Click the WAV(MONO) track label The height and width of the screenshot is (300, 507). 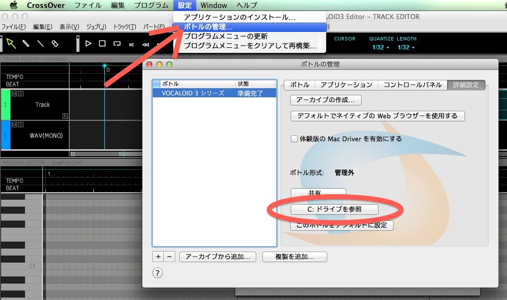(46, 136)
